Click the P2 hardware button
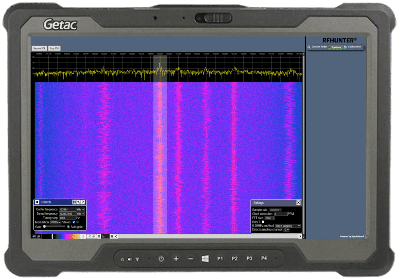The width and height of the screenshot is (402, 279). 235,259
